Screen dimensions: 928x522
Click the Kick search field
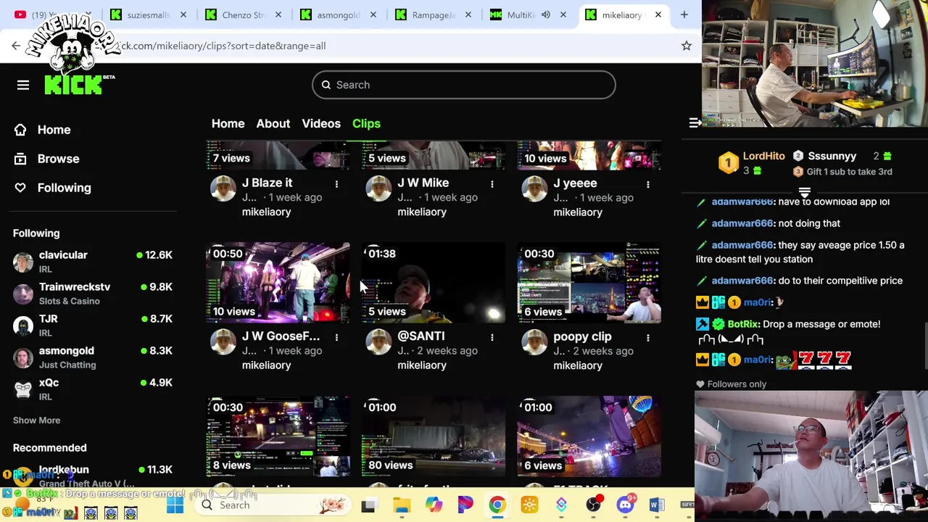tap(464, 85)
